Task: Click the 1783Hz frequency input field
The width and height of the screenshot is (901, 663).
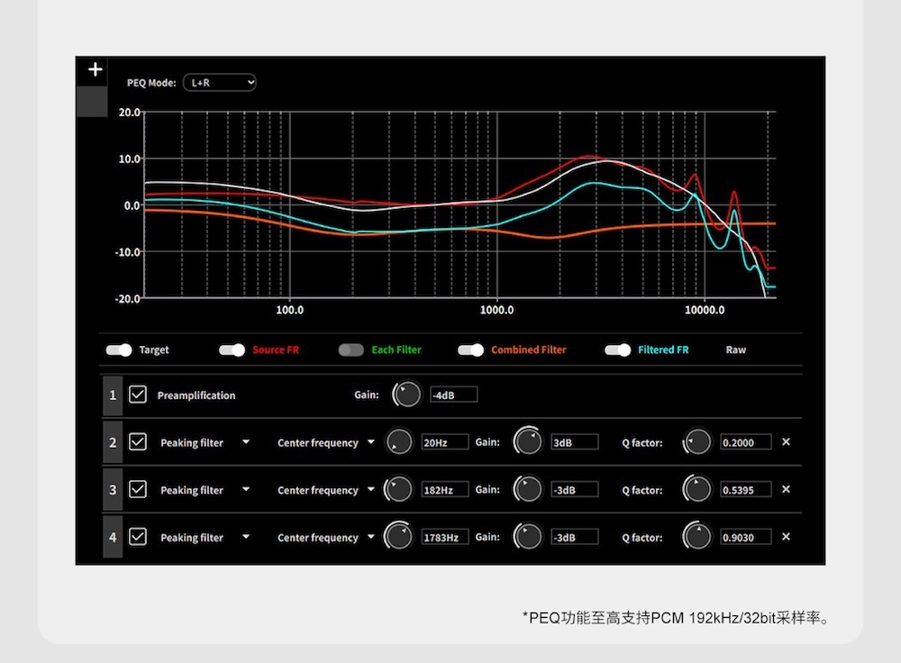Action: pos(445,537)
